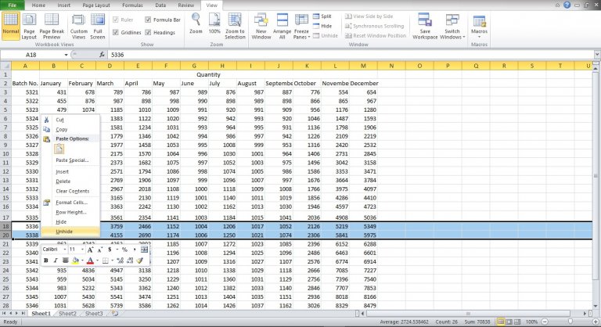Switch to the Home ribbon tab
This screenshot has width=601, height=327.
click(38, 5)
